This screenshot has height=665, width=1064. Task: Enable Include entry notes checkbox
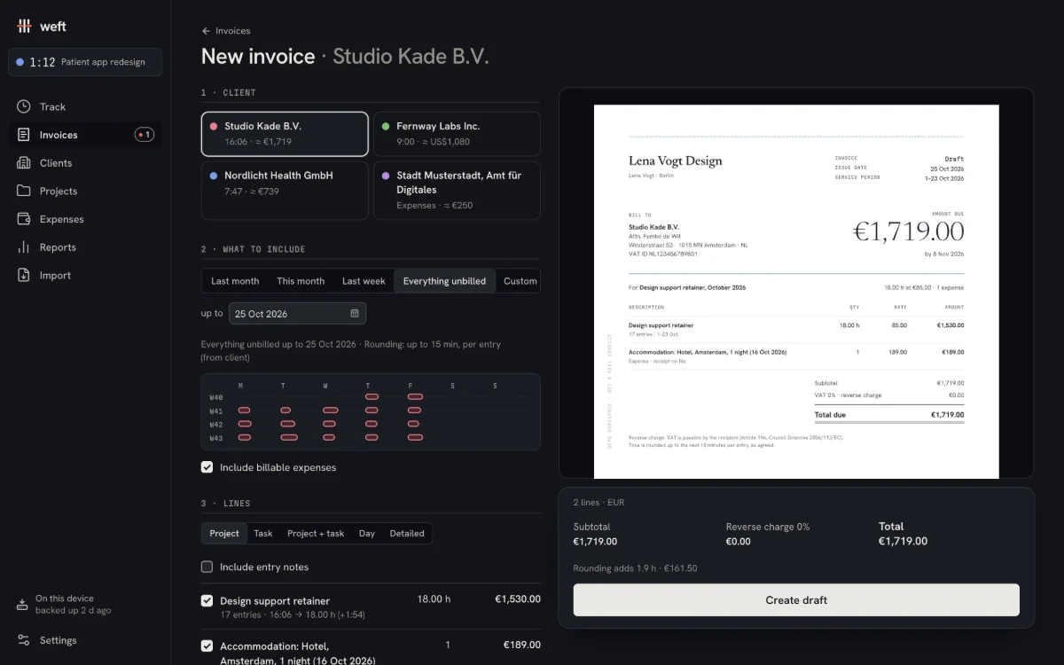(207, 567)
